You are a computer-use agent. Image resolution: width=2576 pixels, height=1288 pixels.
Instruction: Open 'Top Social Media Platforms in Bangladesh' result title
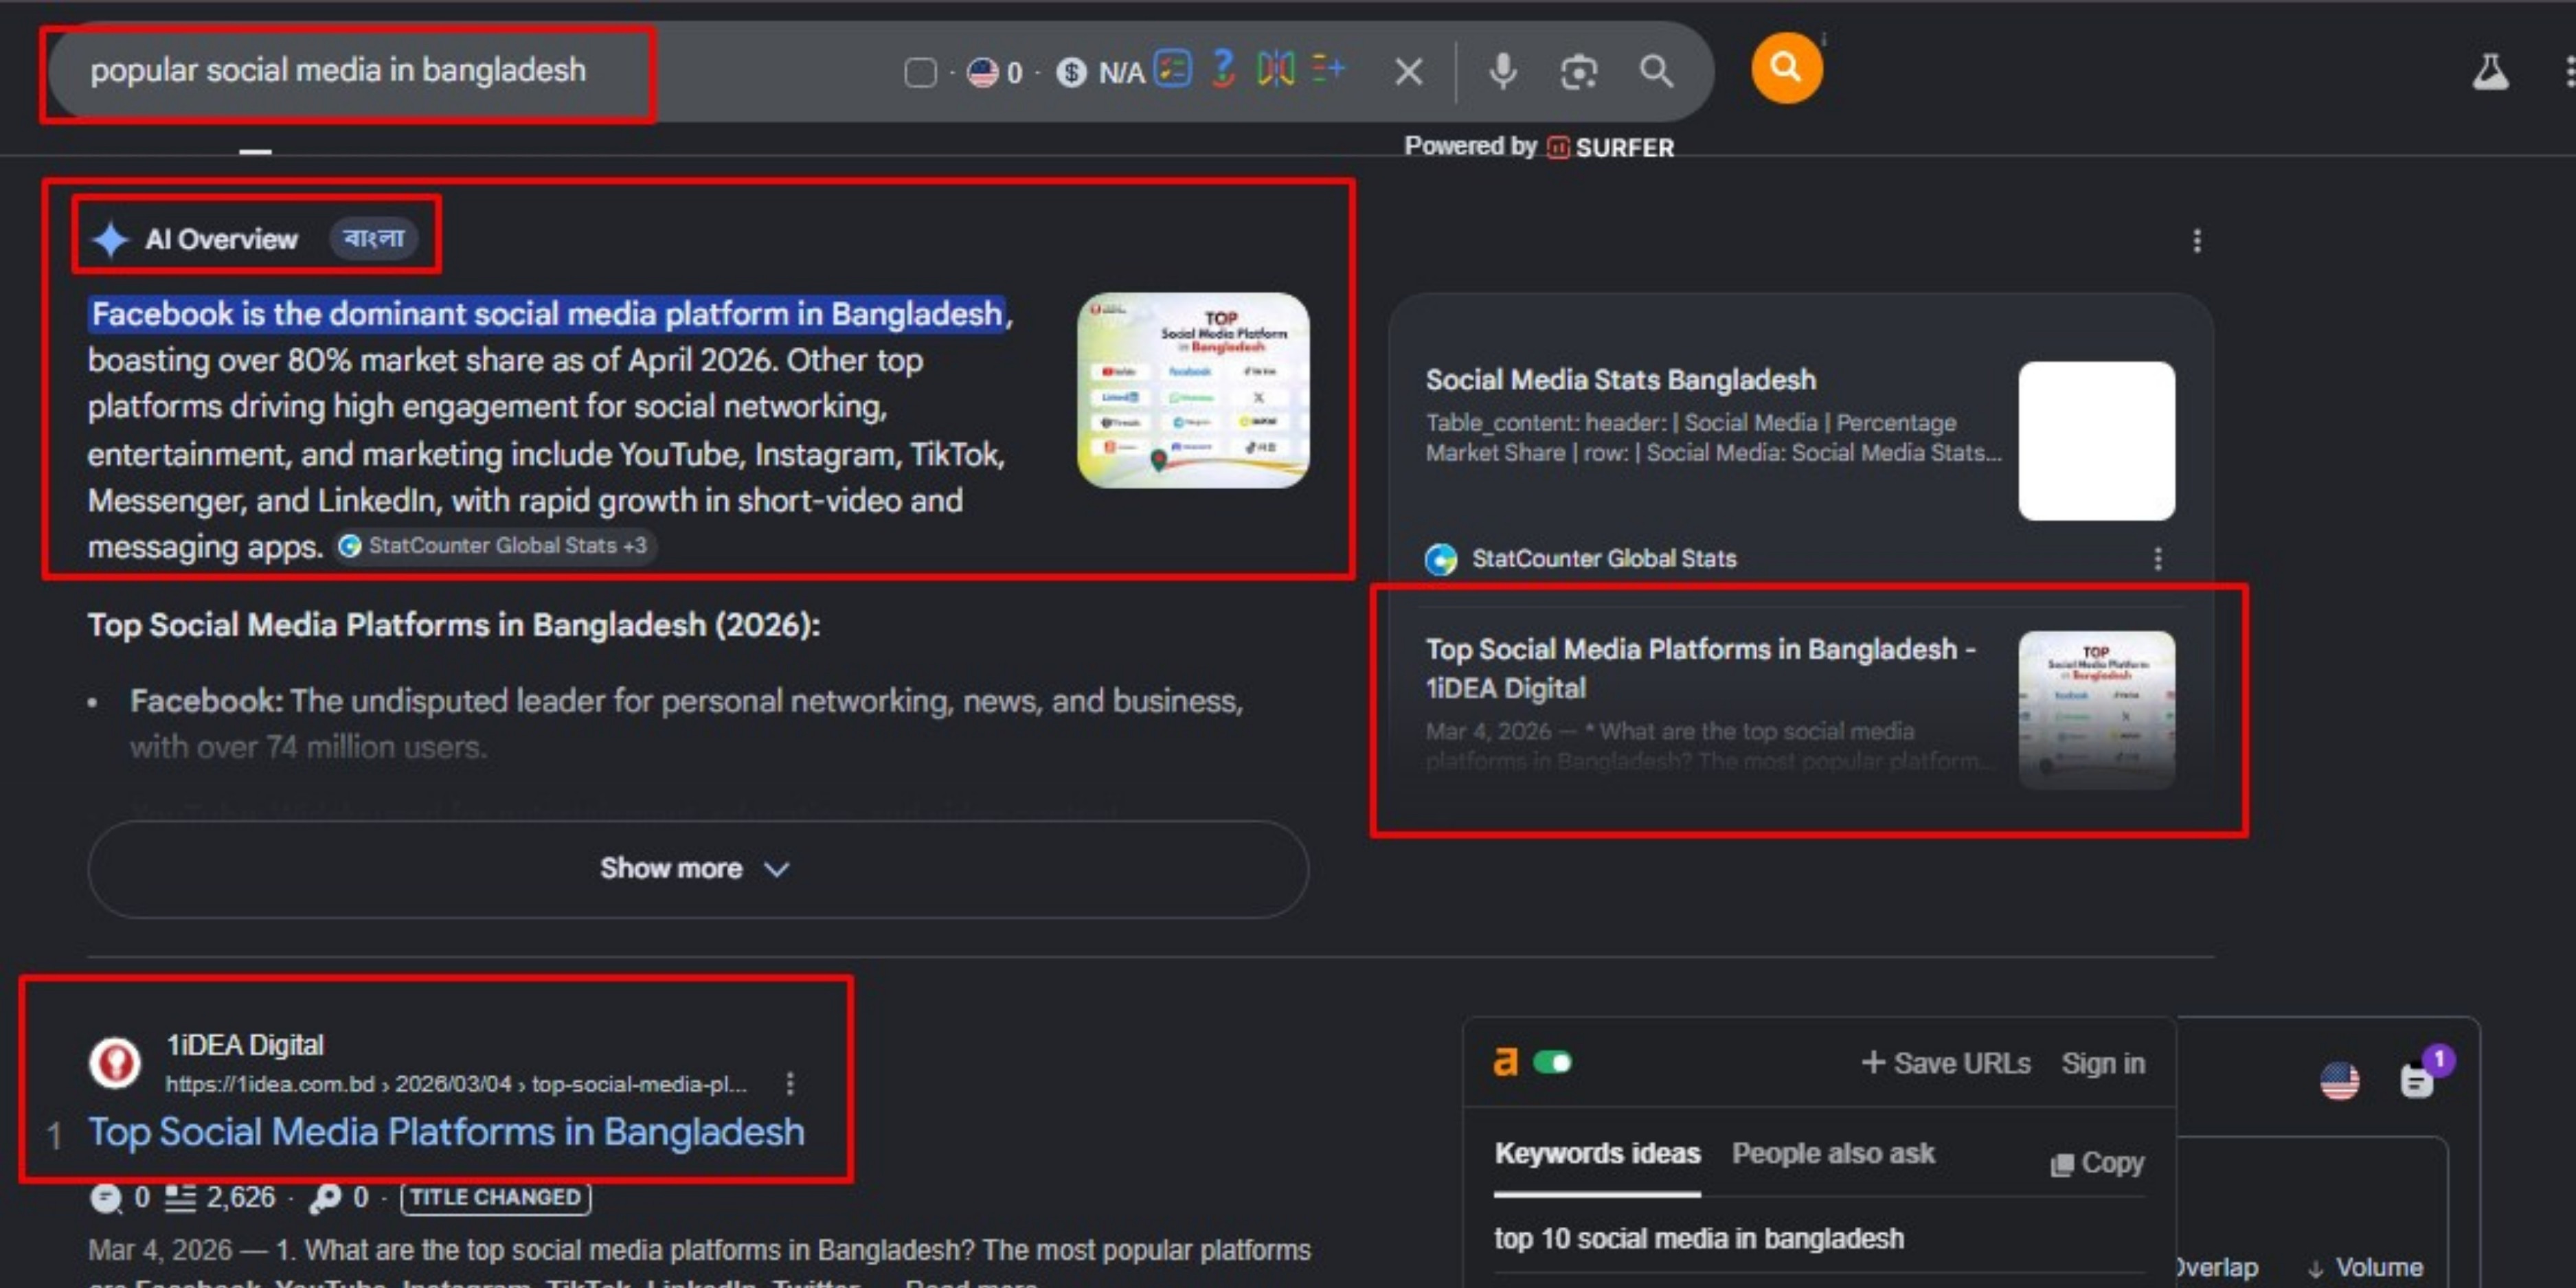coord(446,1132)
